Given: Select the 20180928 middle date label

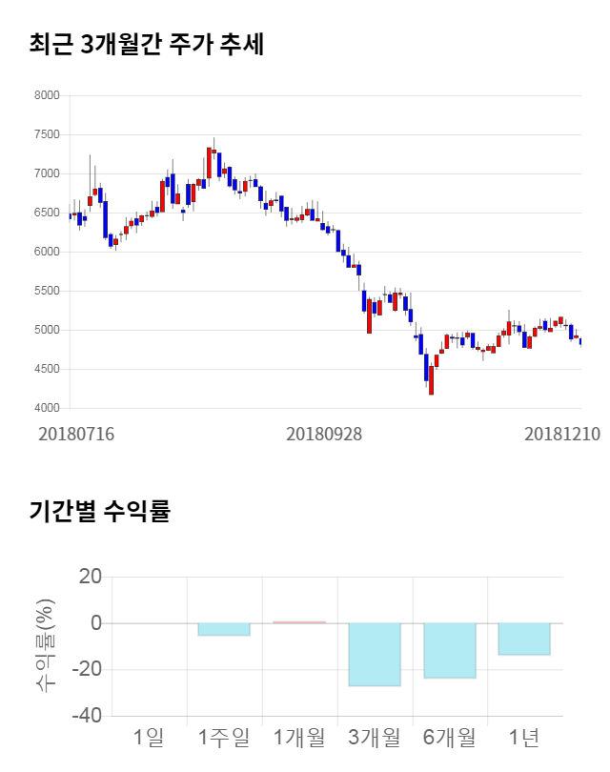Looking at the screenshot, I should pos(324,434).
